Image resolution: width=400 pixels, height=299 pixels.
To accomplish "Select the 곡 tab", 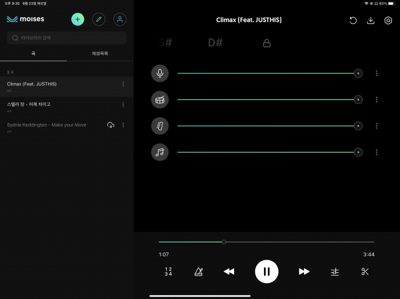I will point(33,53).
